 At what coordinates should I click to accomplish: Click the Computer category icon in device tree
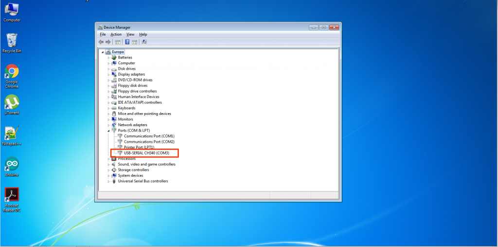pyautogui.click(x=114, y=63)
